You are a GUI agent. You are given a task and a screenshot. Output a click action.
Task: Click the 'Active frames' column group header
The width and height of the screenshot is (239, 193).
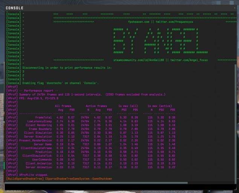pos(96,106)
